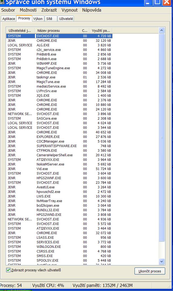
Task: Select the PnkBstrA.exe process row
Action: tap(59, 59)
